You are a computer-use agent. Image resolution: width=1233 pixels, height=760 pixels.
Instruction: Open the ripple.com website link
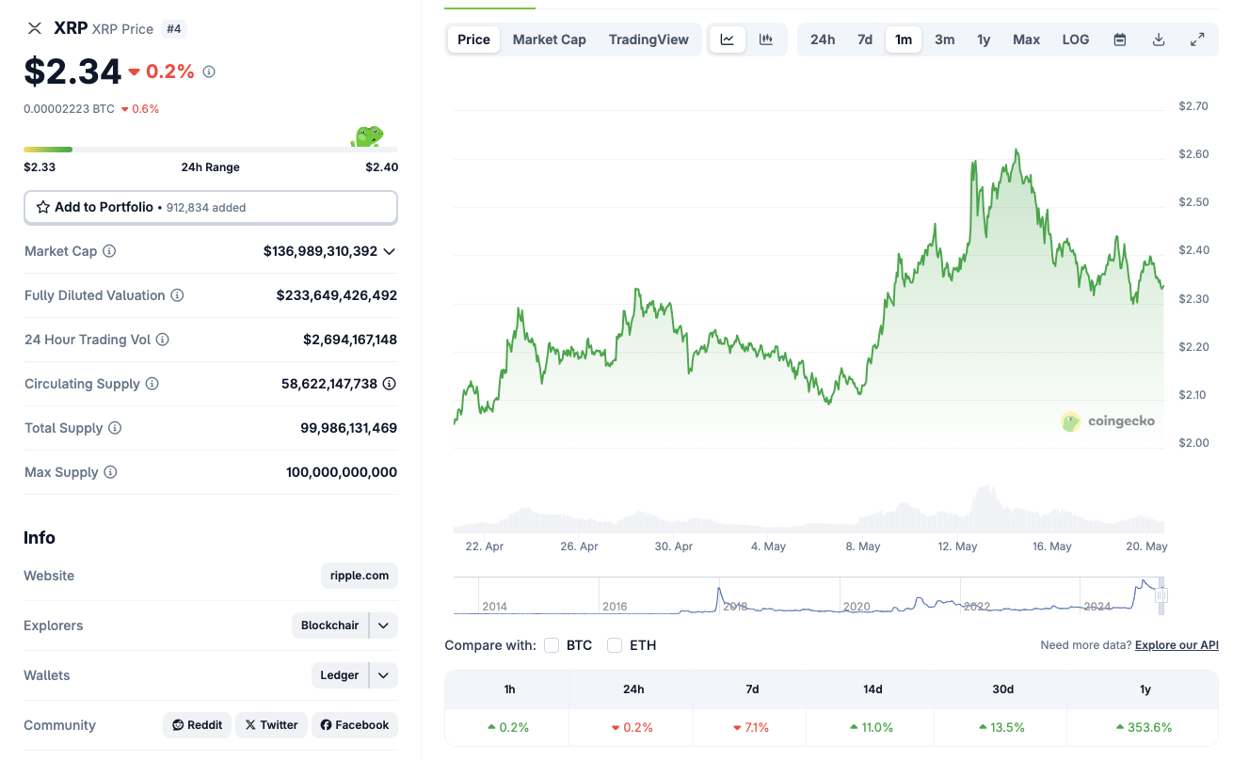(x=360, y=576)
